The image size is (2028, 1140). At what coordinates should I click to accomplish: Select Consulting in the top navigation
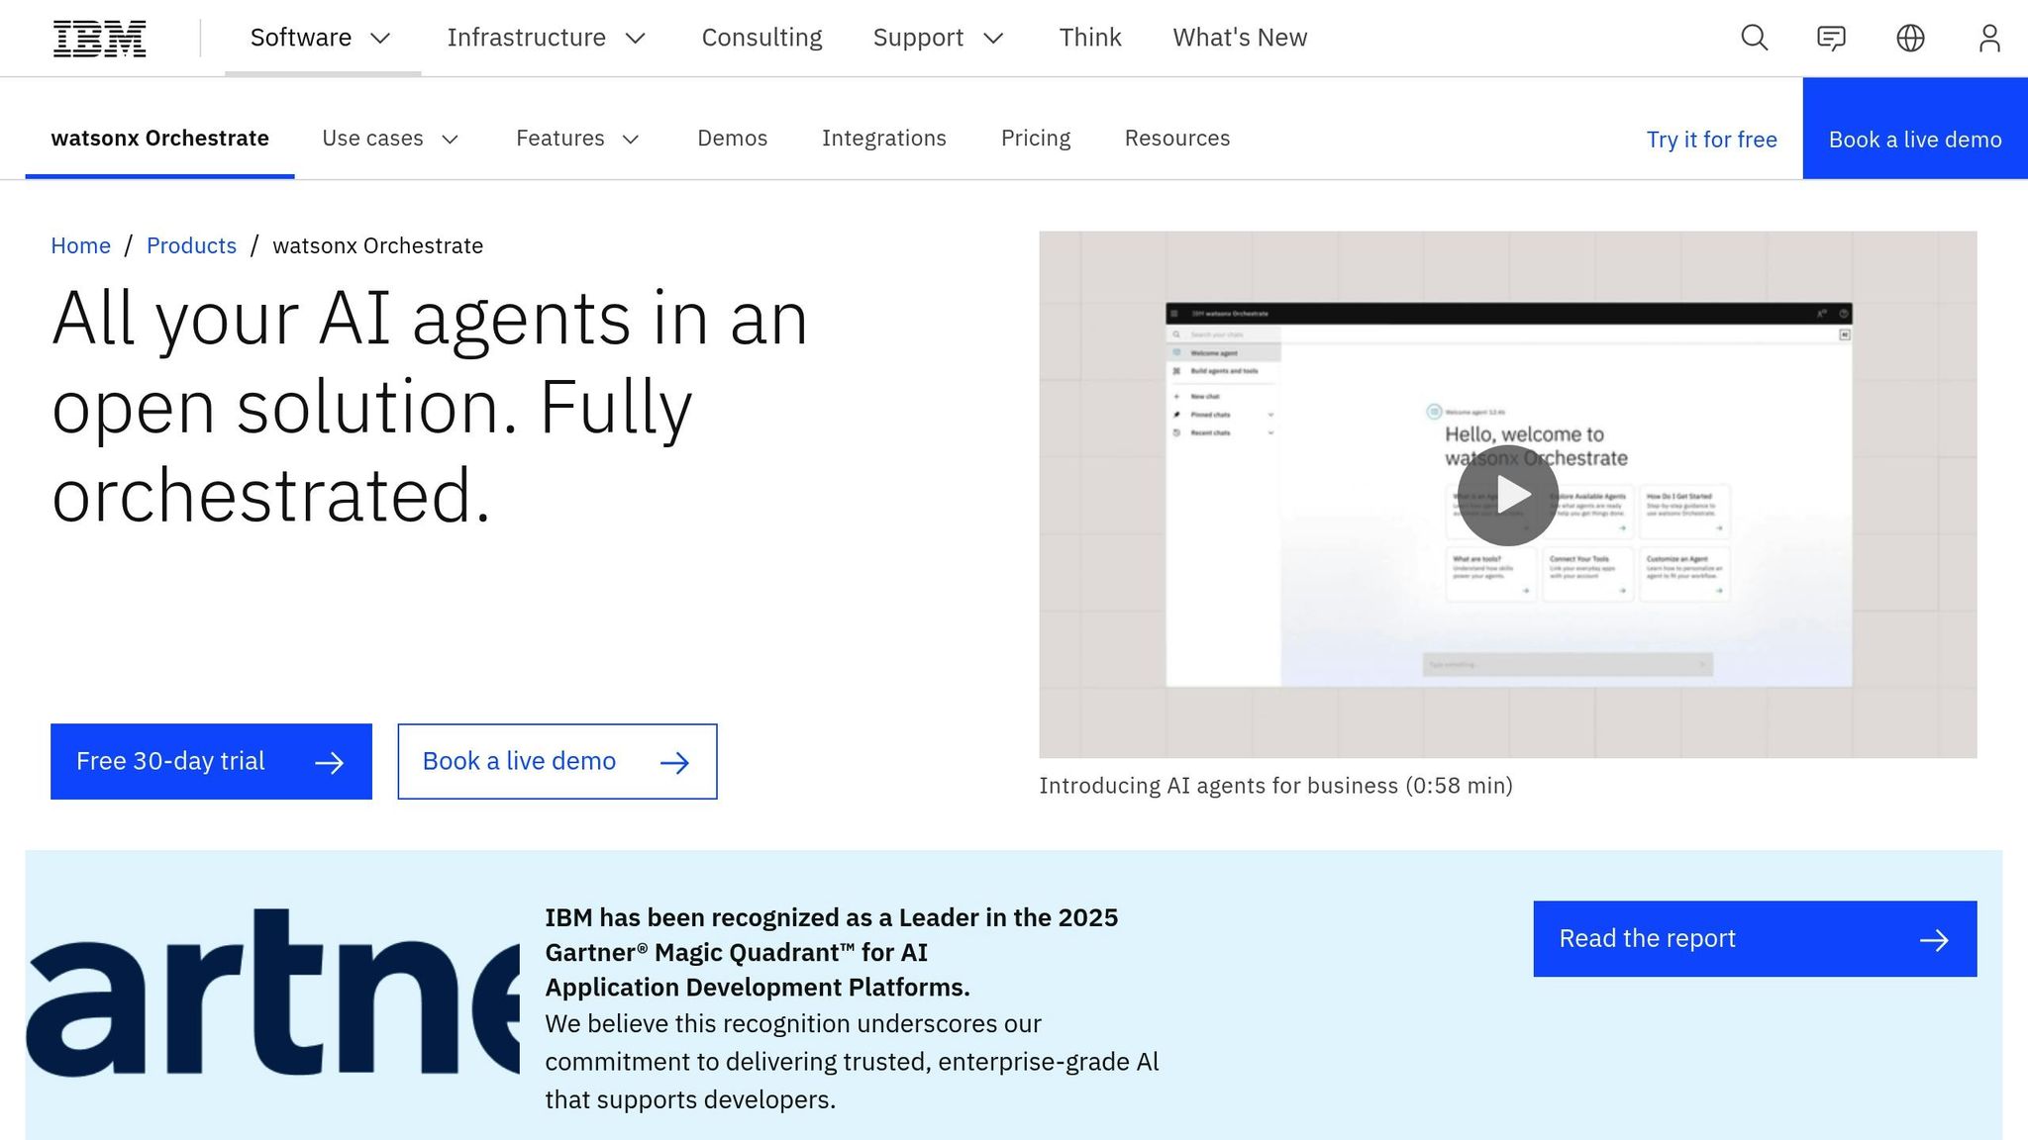click(x=761, y=38)
